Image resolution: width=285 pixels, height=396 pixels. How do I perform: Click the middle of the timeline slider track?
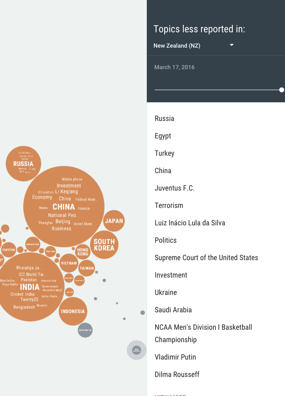coord(218,90)
